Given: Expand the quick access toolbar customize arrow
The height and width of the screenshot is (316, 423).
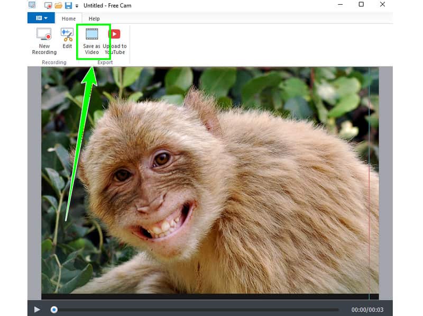Looking at the screenshot, I should tap(77, 6).
